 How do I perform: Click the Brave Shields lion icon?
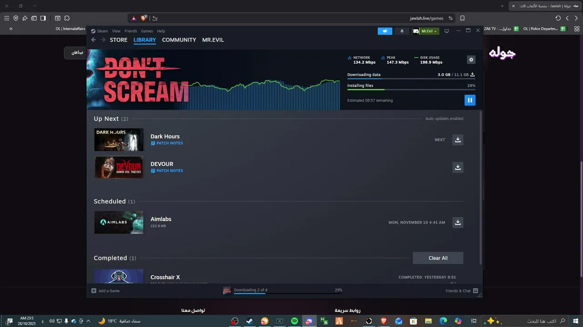[144, 18]
